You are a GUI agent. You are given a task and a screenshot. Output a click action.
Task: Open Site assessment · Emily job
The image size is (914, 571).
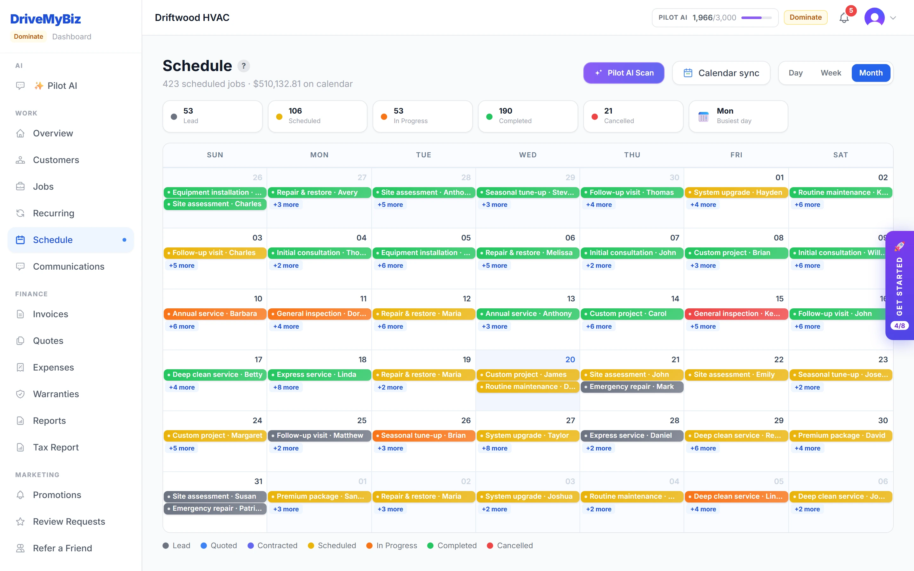(736, 375)
